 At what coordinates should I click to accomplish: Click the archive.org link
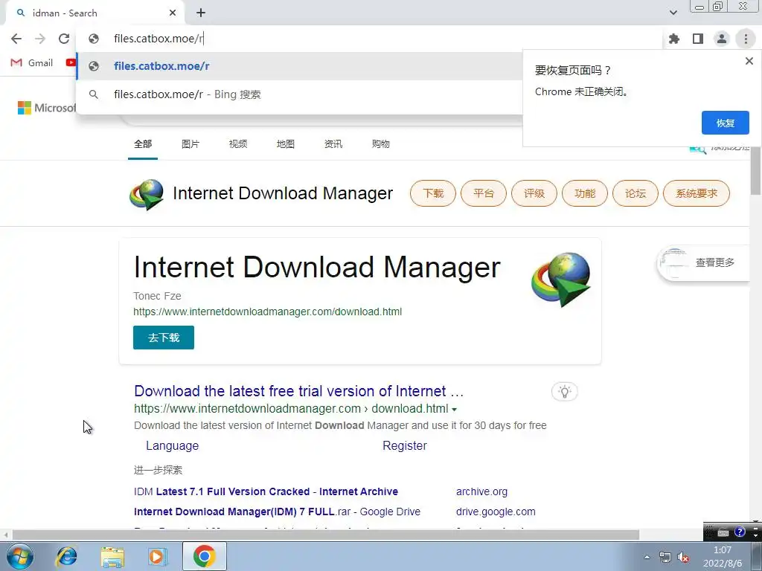(481, 491)
